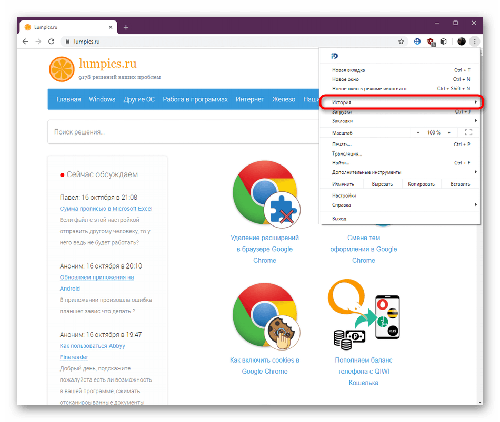Open the Windows site nav tab
Screen dimensions: 500x422
(102, 99)
